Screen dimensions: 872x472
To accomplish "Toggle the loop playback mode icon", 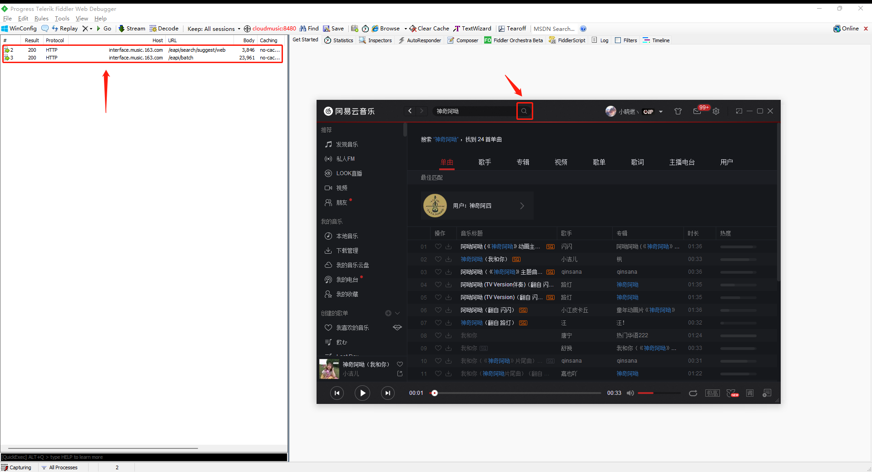I will tap(693, 393).
